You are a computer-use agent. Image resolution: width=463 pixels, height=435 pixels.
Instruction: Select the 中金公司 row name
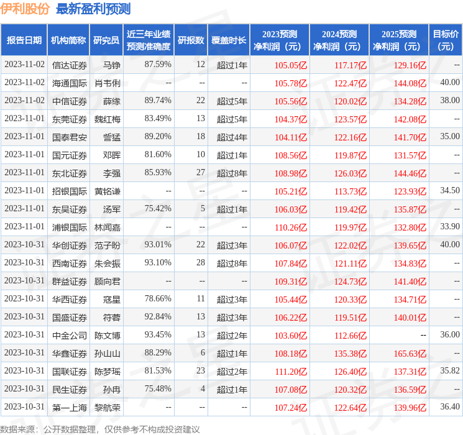[x=70, y=335]
